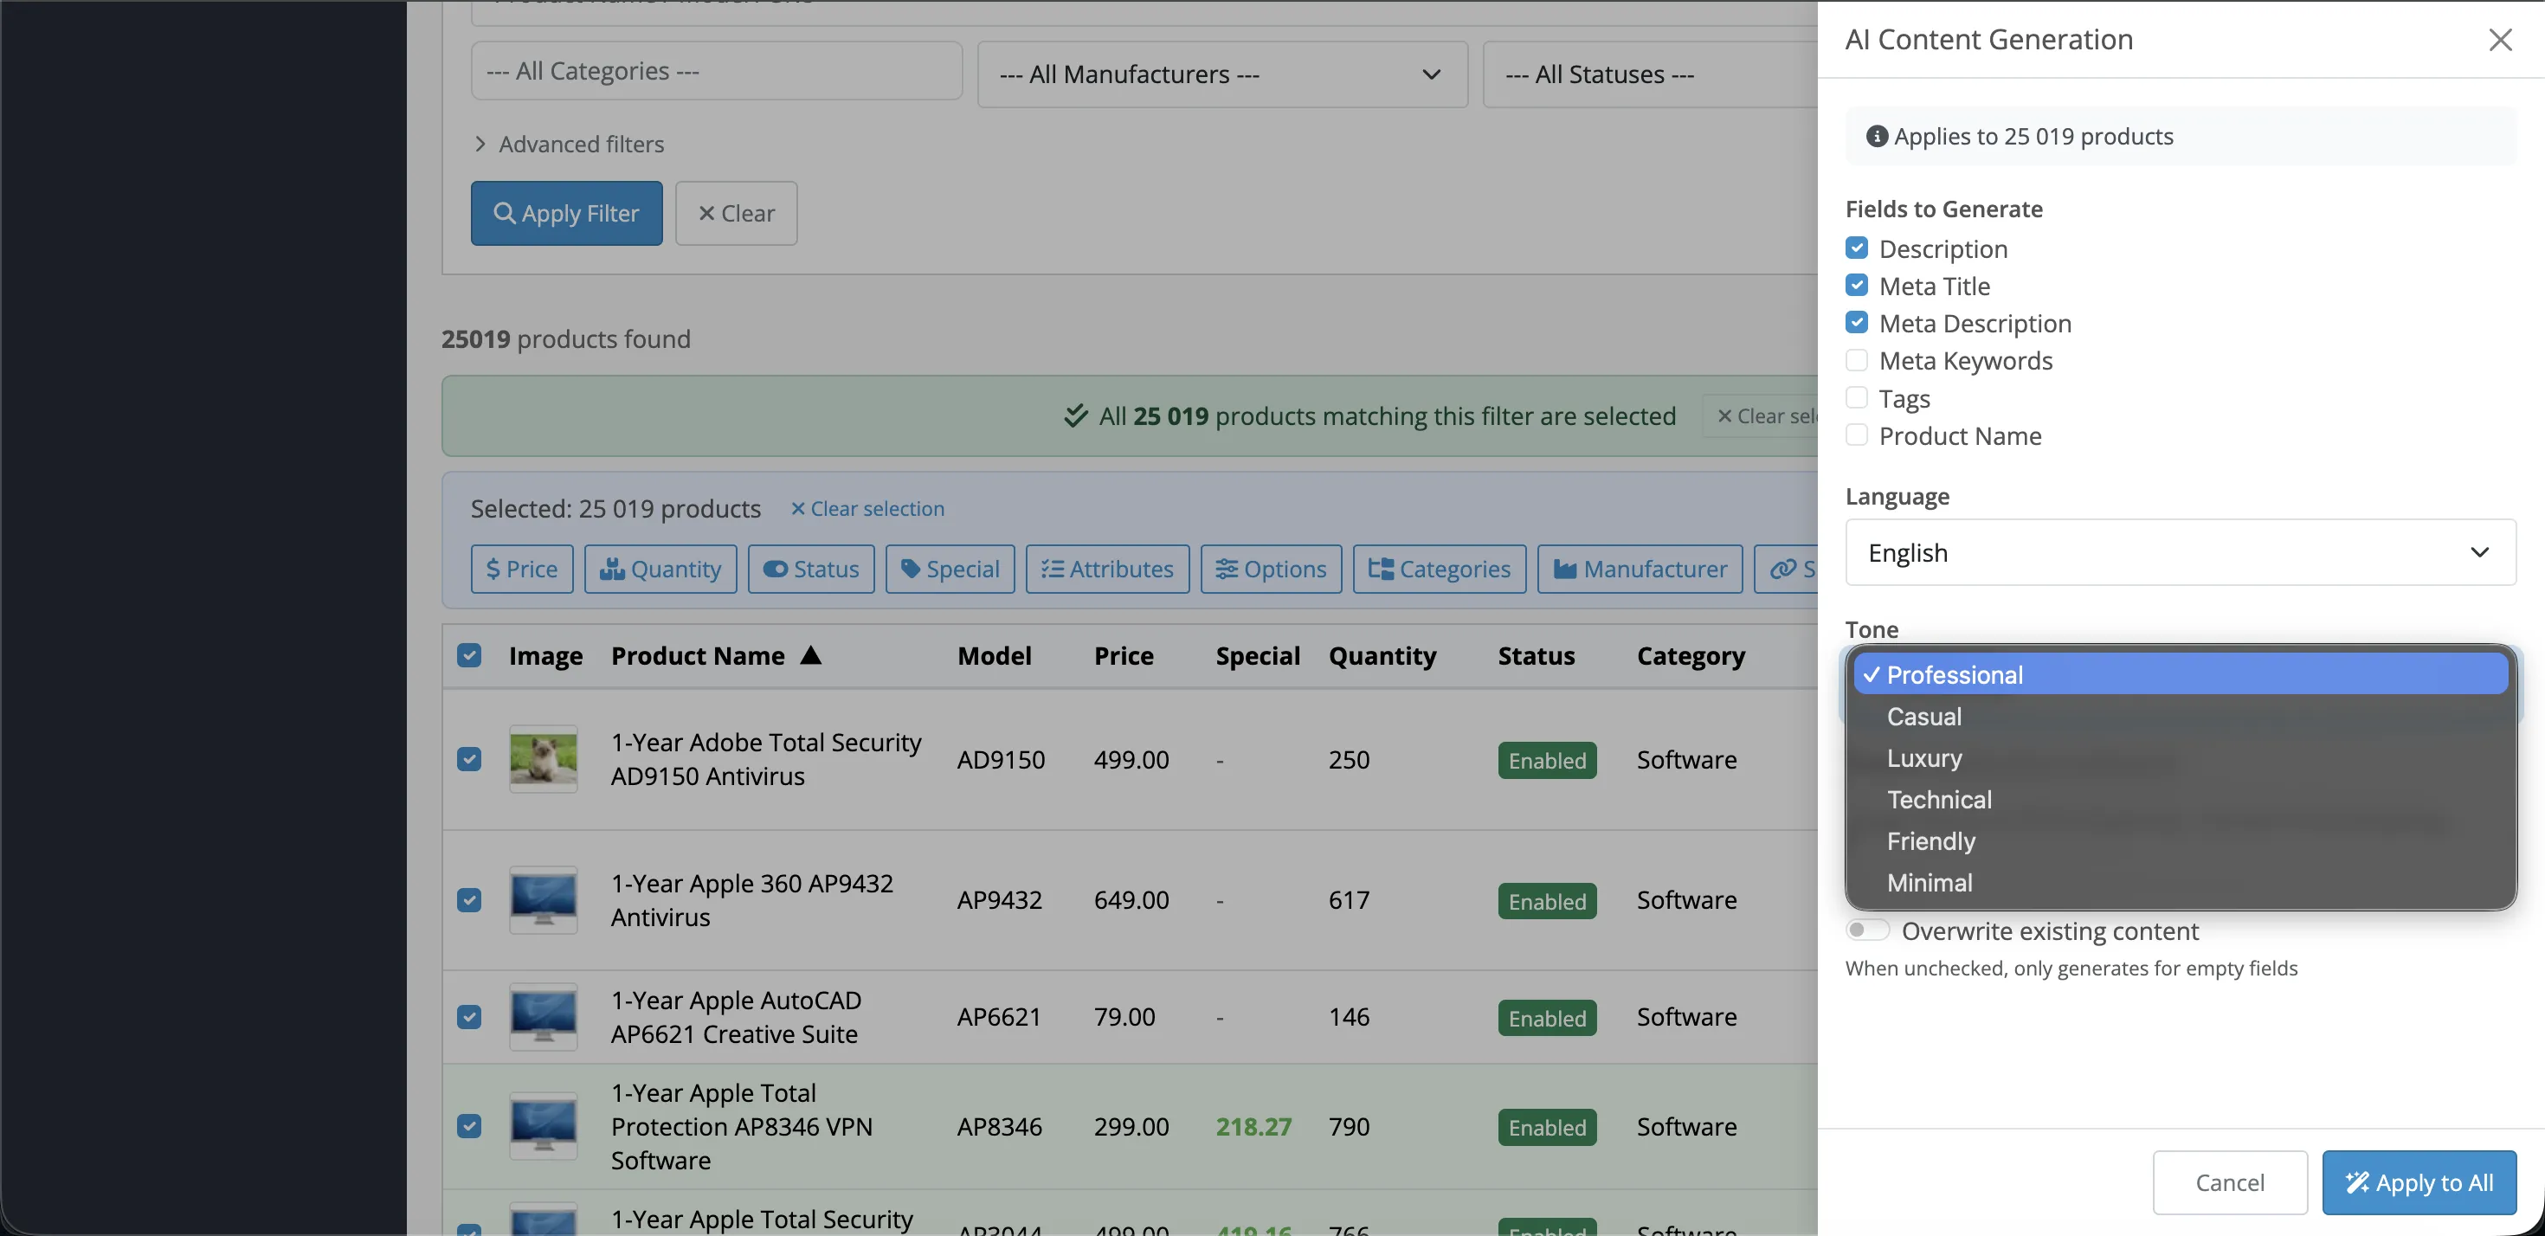The width and height of the screenshot is (2545, 1236).
Task: Click the special price 218.27
Action: pyautogui.click(x=1253, y=1126)
